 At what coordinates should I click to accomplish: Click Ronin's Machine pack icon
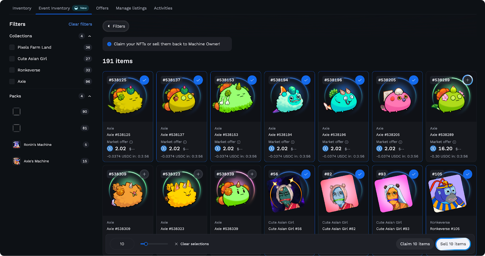pos(16,145)
